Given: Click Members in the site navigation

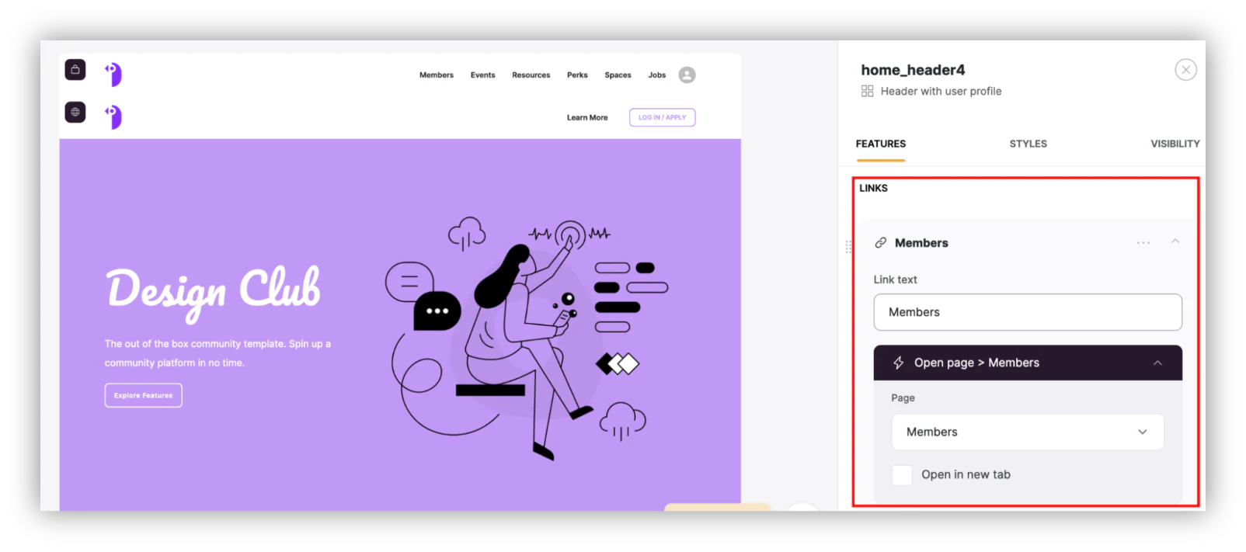Looking at the screenshot, I should (x=437, y=75).
